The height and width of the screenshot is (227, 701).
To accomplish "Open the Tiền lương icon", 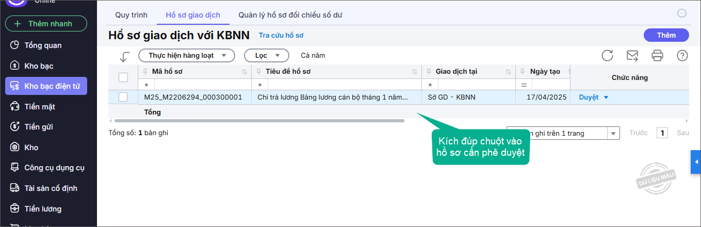I will pos(15,209).
